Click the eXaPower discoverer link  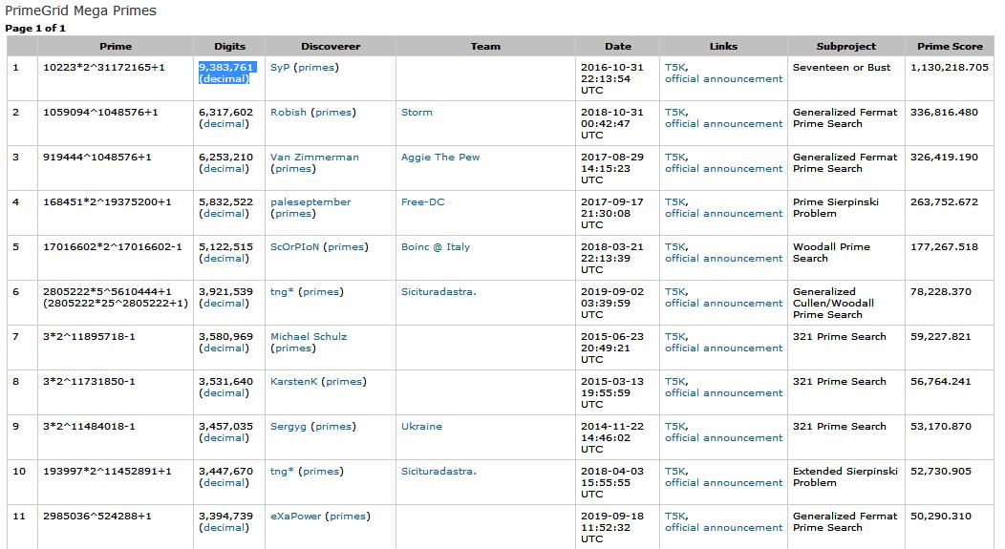pos(295,517)
